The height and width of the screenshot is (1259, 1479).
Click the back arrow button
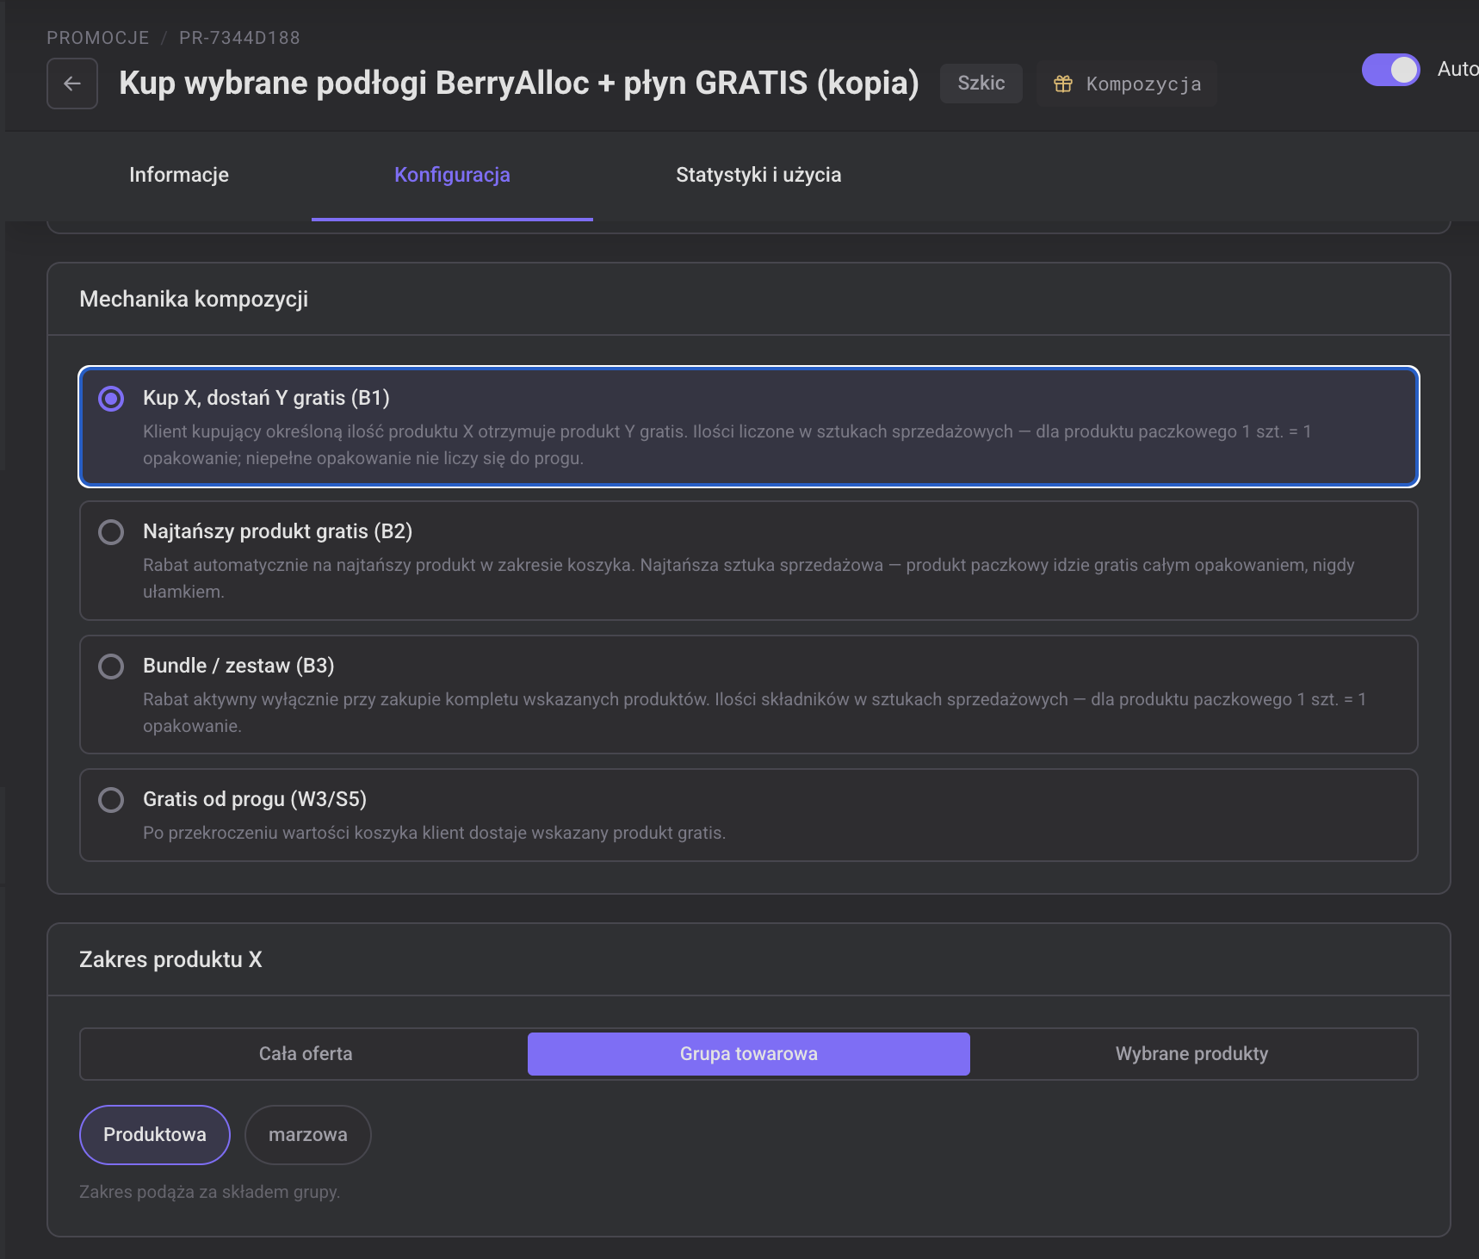(x=72, y=84)
